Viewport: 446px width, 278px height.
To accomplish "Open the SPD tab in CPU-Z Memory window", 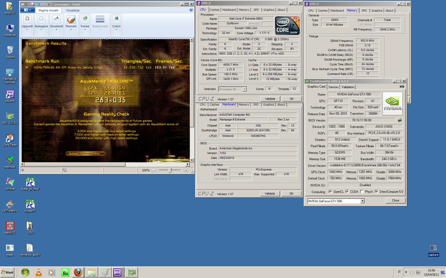I will pos(364,11).
